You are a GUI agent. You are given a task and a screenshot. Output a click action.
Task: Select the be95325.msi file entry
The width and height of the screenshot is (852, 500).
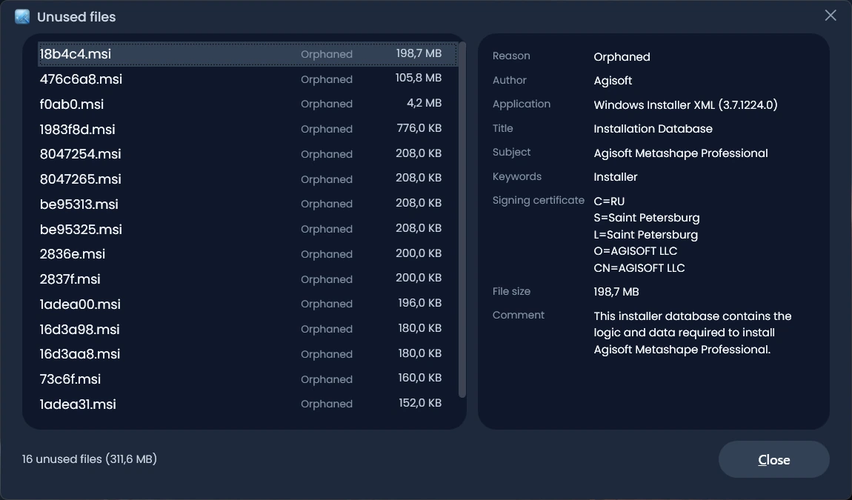point(247,229)
